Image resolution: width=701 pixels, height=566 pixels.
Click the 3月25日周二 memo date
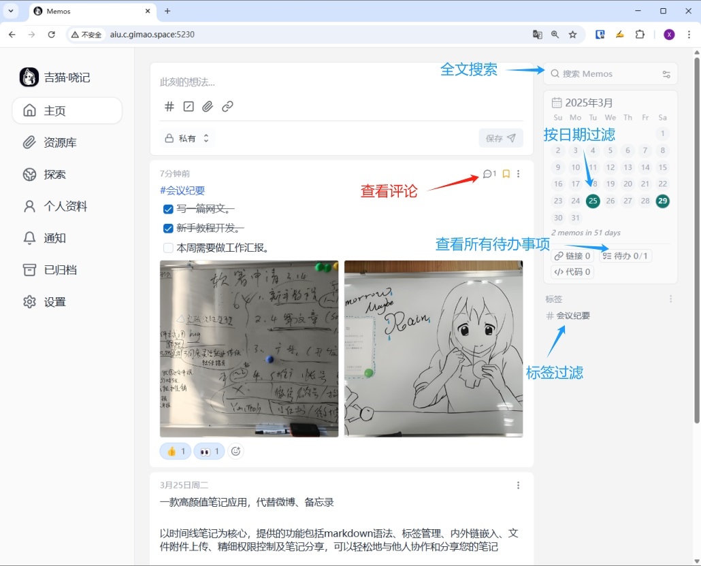(184, 485)
